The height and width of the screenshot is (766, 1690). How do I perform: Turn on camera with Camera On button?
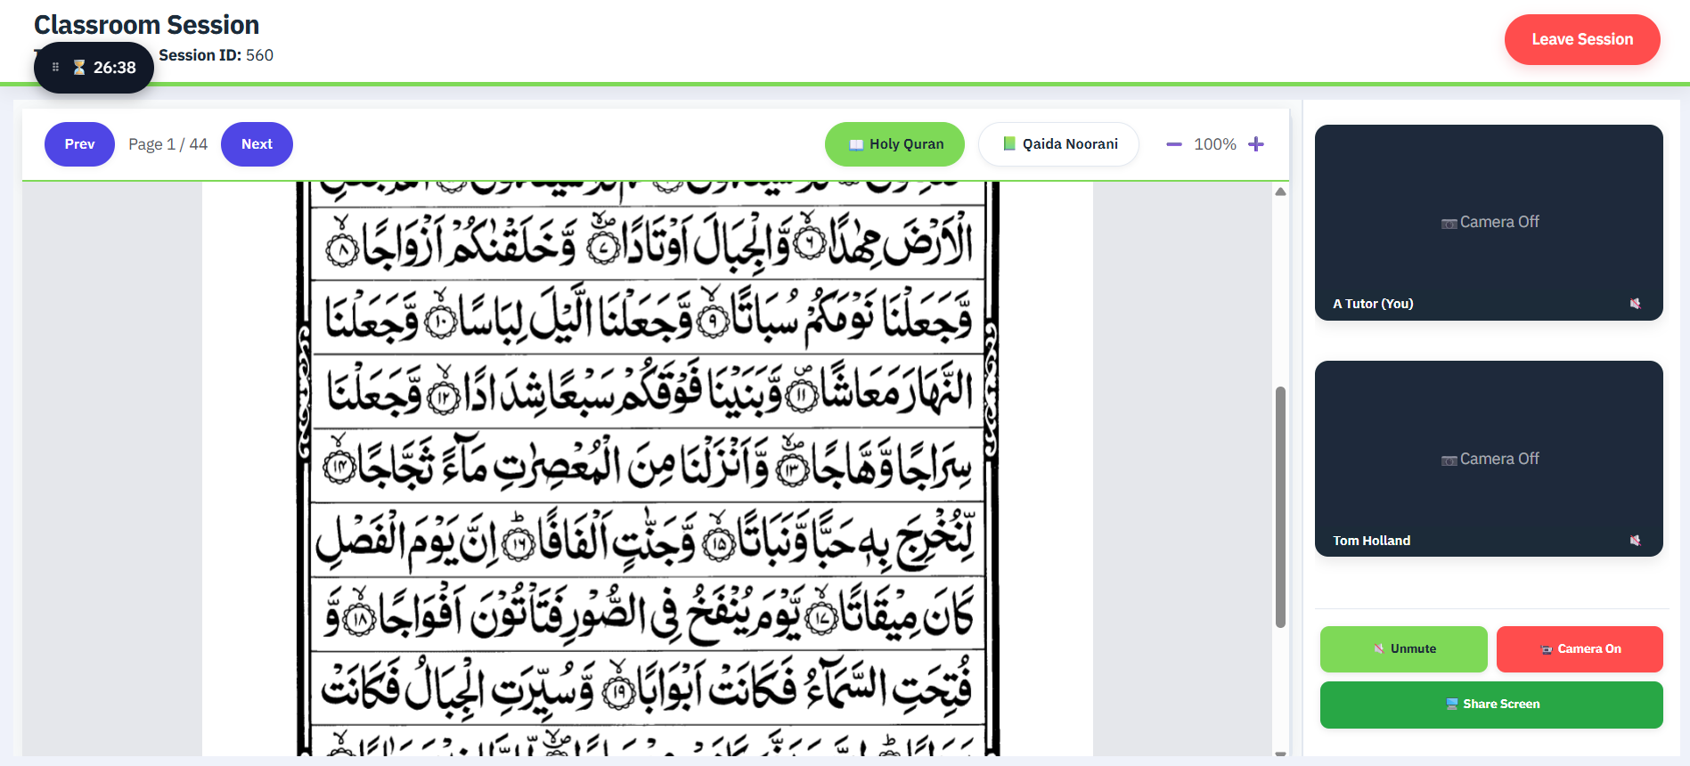click(1579, 649)
